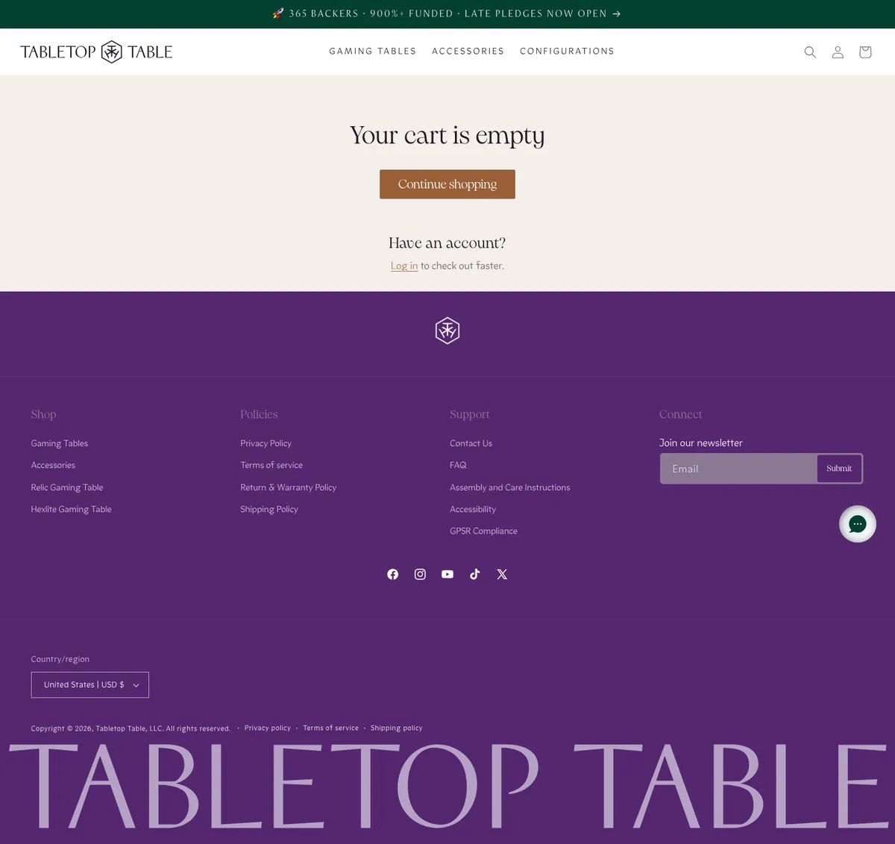Expand the United States | USD $ country selector
Image resolution: width=895 pixels, height=844 pixels.
90,685
